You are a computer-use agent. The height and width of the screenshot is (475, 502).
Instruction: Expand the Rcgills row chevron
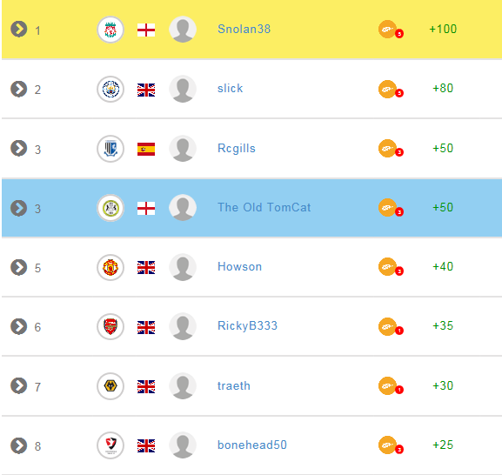click(18, 149)
